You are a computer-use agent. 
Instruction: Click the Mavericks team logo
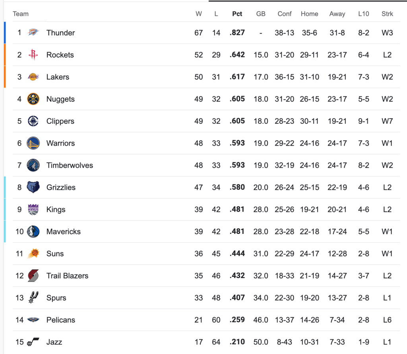click(33, 231)
